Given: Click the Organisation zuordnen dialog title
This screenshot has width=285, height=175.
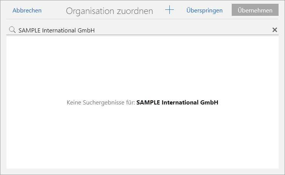Looking at the screenshot, I should coord(109,11).
